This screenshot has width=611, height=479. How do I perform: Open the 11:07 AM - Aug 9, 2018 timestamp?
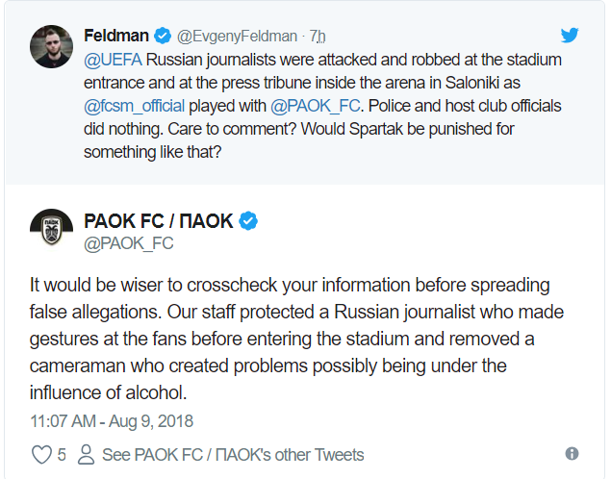pos(112,421)
